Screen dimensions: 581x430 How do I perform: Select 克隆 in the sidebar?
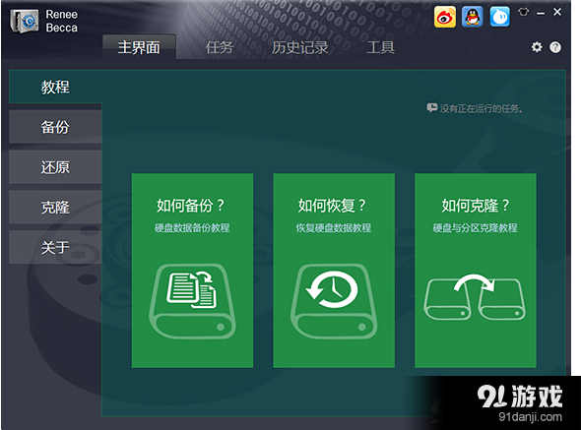click(55, 207)
